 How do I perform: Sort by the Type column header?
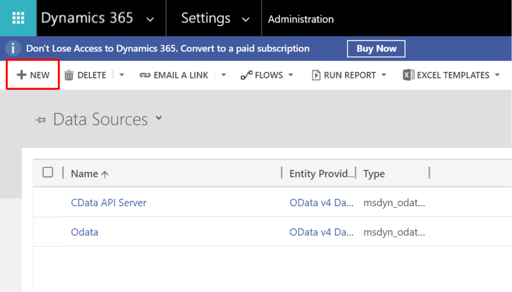click(374, 174)
